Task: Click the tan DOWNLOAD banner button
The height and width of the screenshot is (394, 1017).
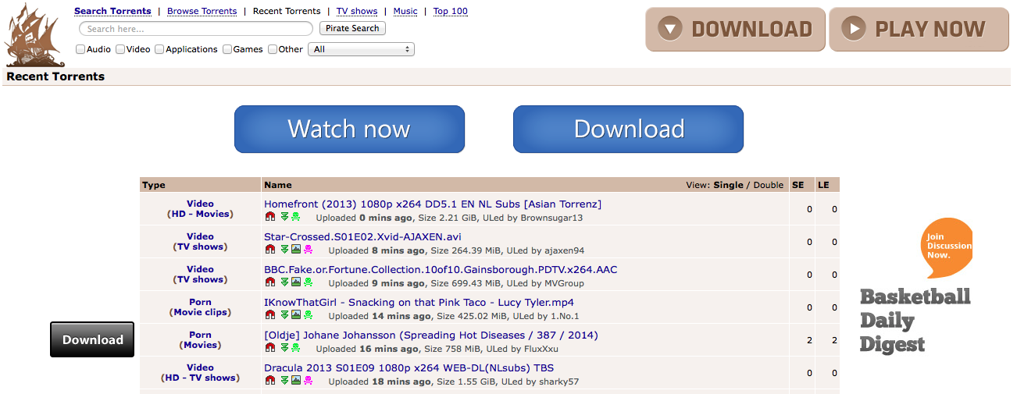Action: [x=735, y=30]
